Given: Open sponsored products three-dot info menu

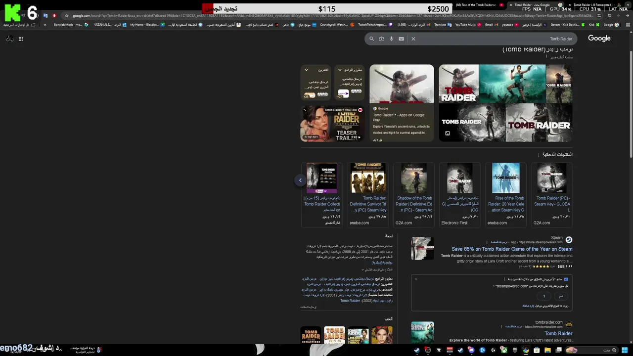Looking at the screenshot, I should (x=539, y=155).
